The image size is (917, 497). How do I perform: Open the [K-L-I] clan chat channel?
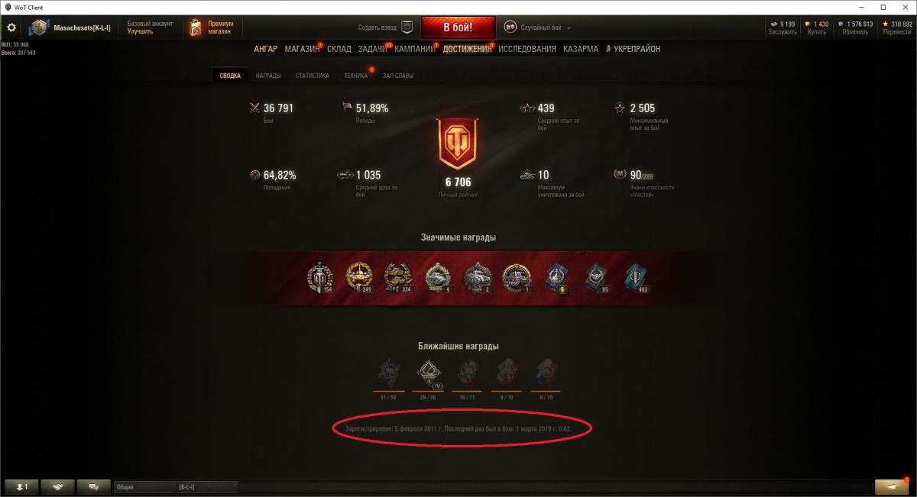click(x=207, y=486)
